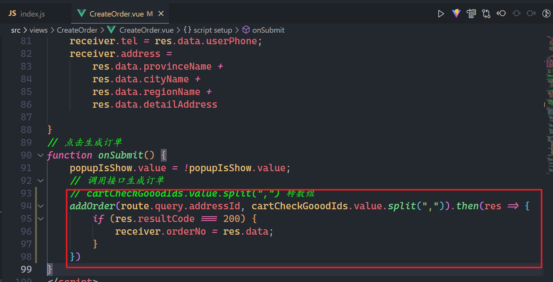The width and height of the screenshot is (553, 282).
Task: Click line number 81 in the gutter
Action: coord(26,41)
